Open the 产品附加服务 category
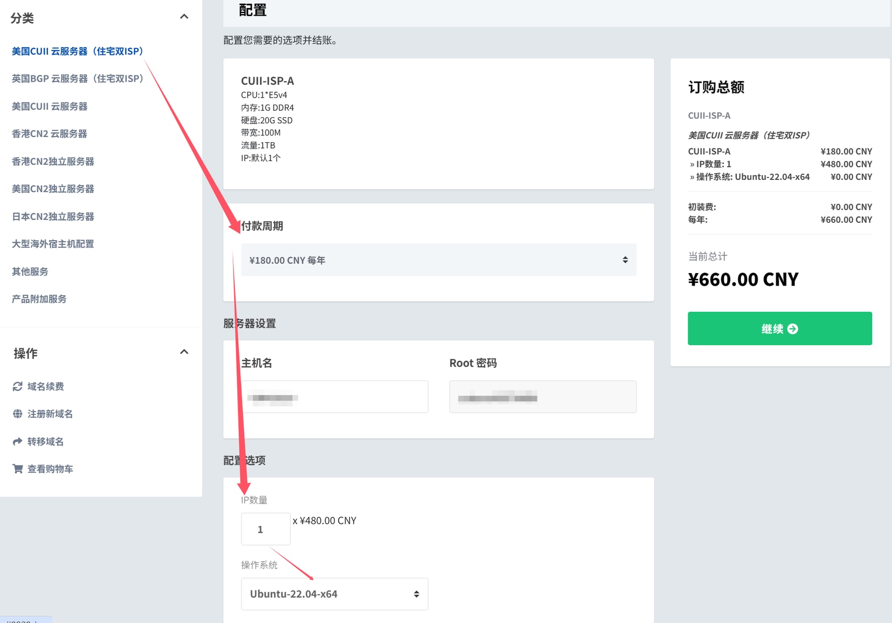892x623 pixels. [39, 299]
